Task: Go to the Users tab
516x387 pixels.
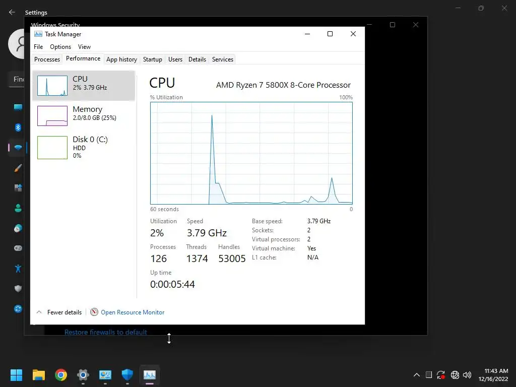Action: (x=175, y=59)
